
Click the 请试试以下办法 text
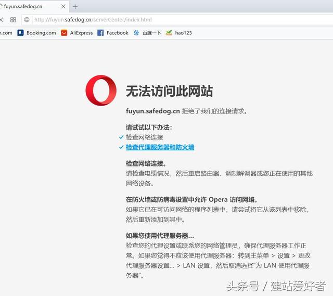149,127
